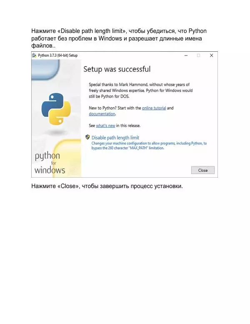This screenshot has width=250, height=324.
Task: Click the Russian instruction about pressing Close
Action: coord(107,186)
